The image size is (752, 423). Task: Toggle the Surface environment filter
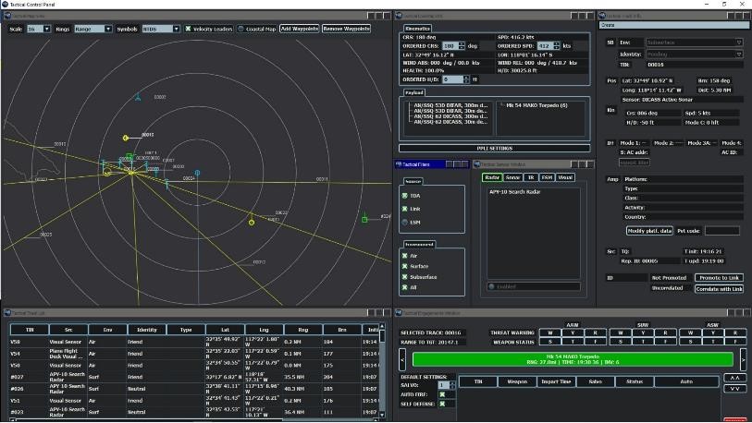[x=405, y=266]
